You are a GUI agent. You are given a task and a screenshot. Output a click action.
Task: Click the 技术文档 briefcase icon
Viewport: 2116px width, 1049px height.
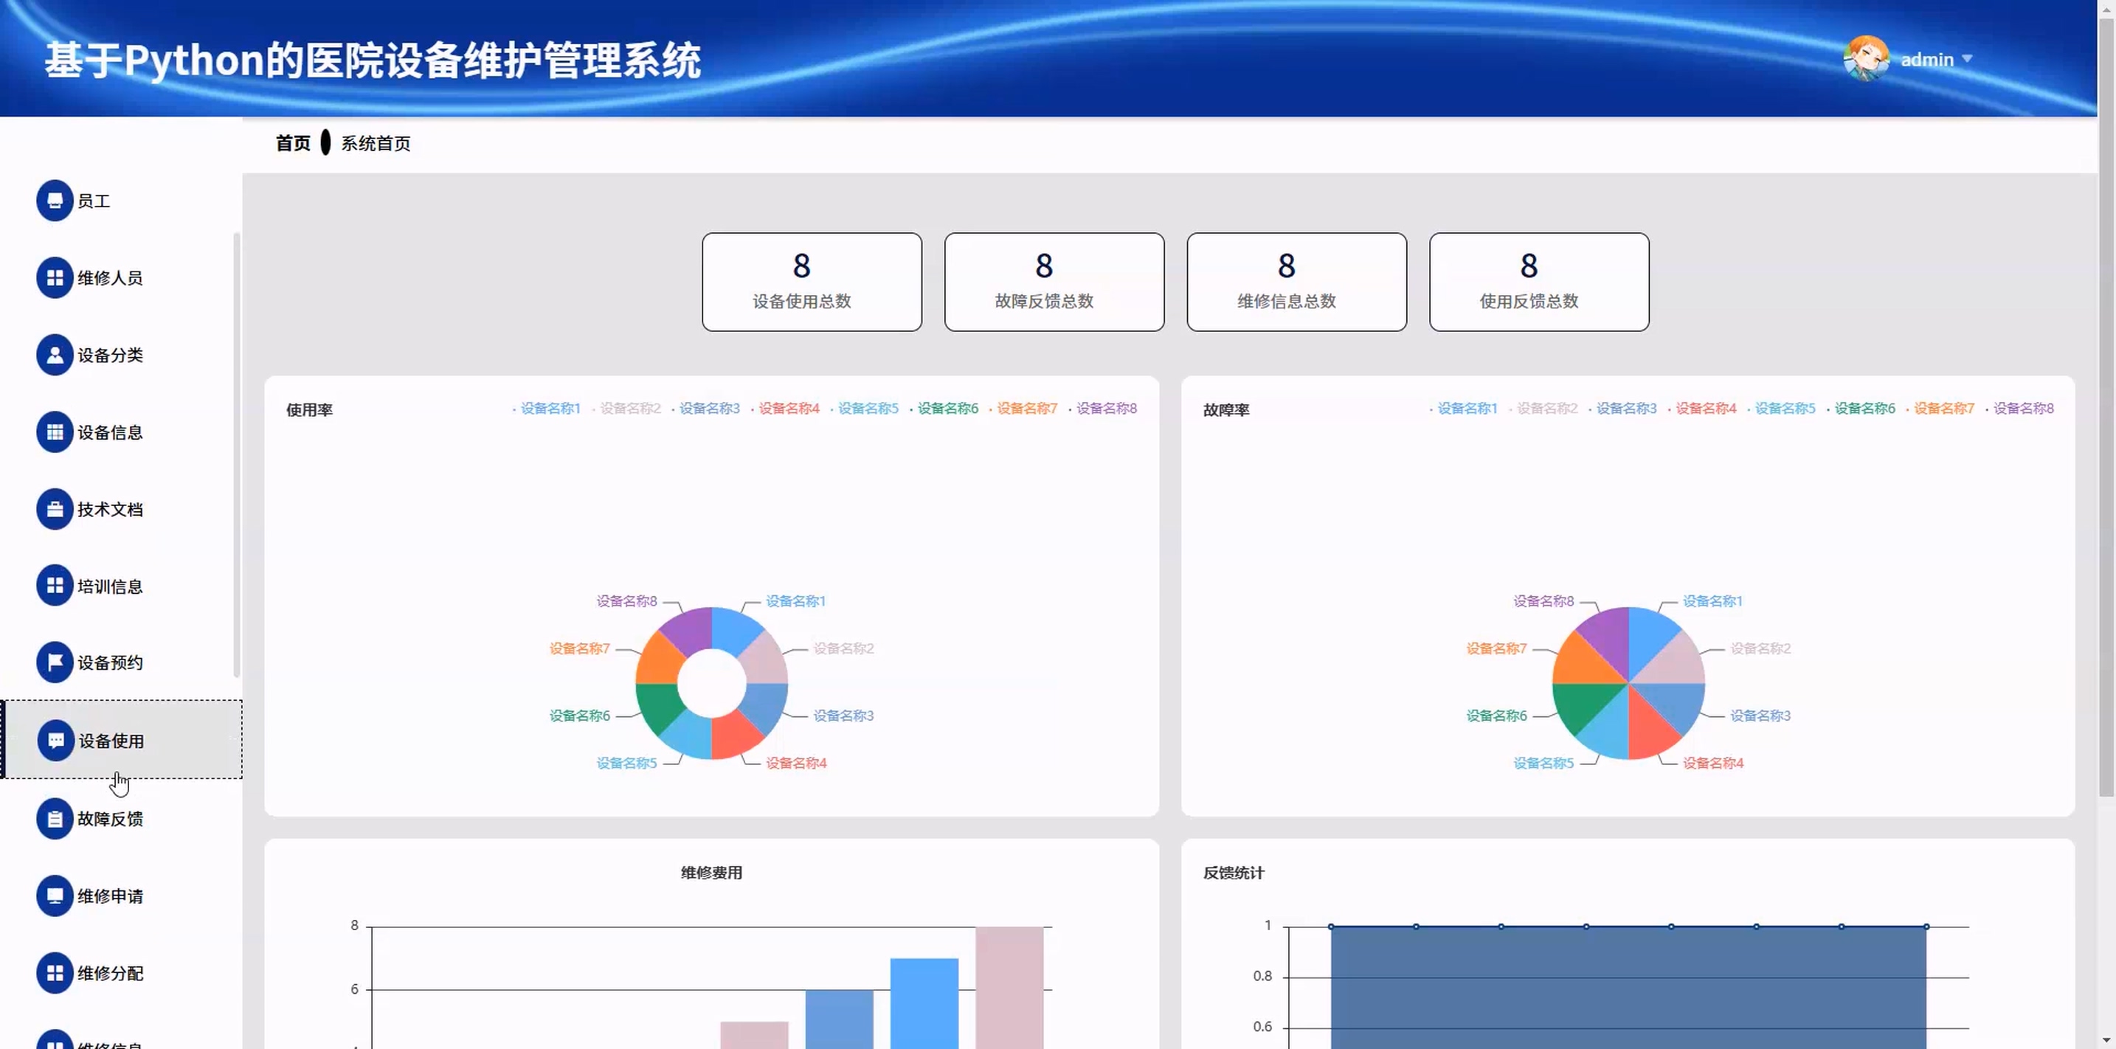(x=54, y=509)
